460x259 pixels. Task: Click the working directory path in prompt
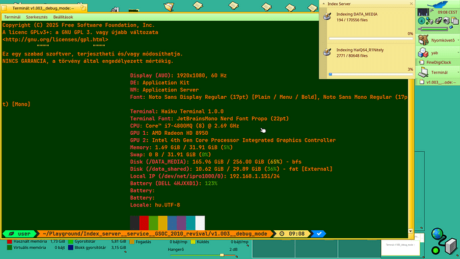tap(155, 234)
